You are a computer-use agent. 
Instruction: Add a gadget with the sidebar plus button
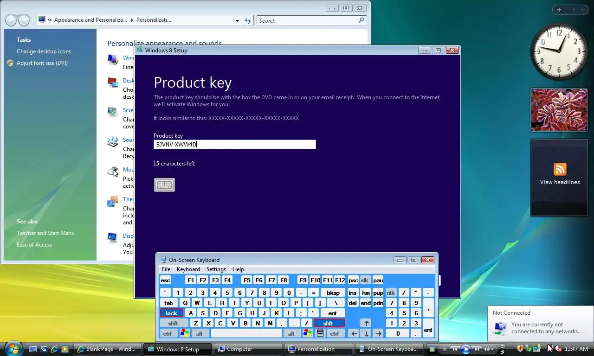click(559, 10)
